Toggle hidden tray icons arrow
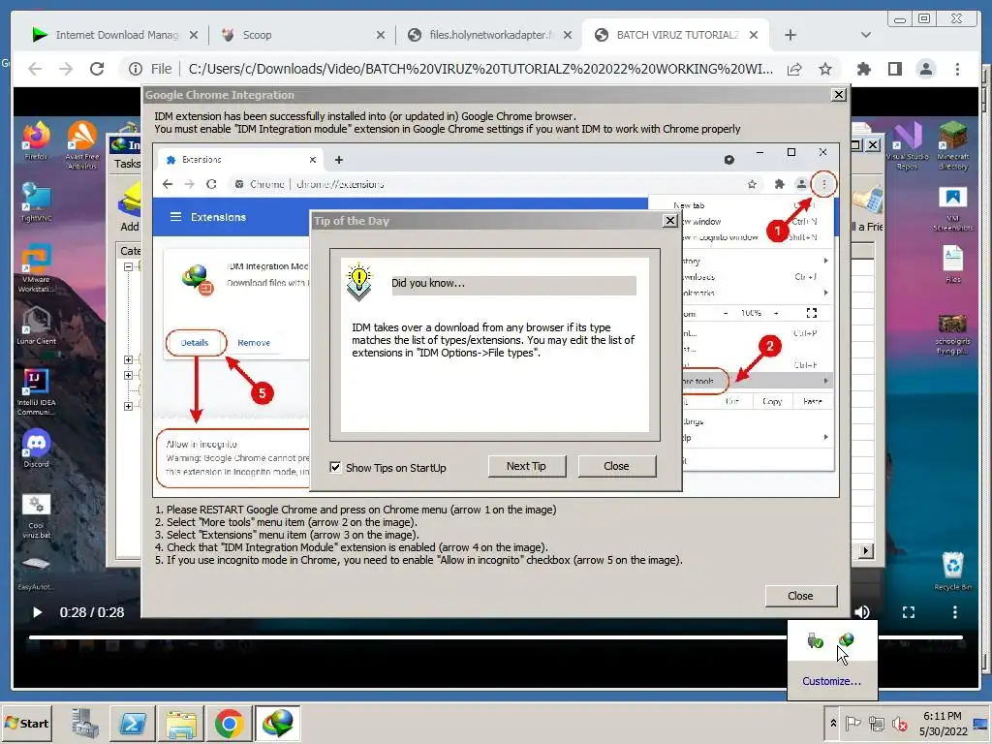The height and width of the screenshot is (744, 992). 833,723
